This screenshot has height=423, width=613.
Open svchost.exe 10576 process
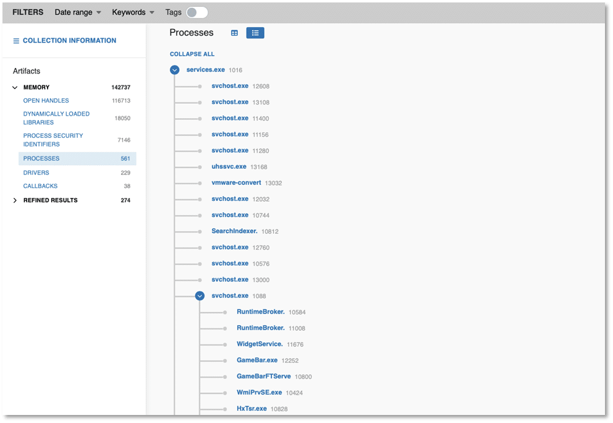click(x=230, y=263)
